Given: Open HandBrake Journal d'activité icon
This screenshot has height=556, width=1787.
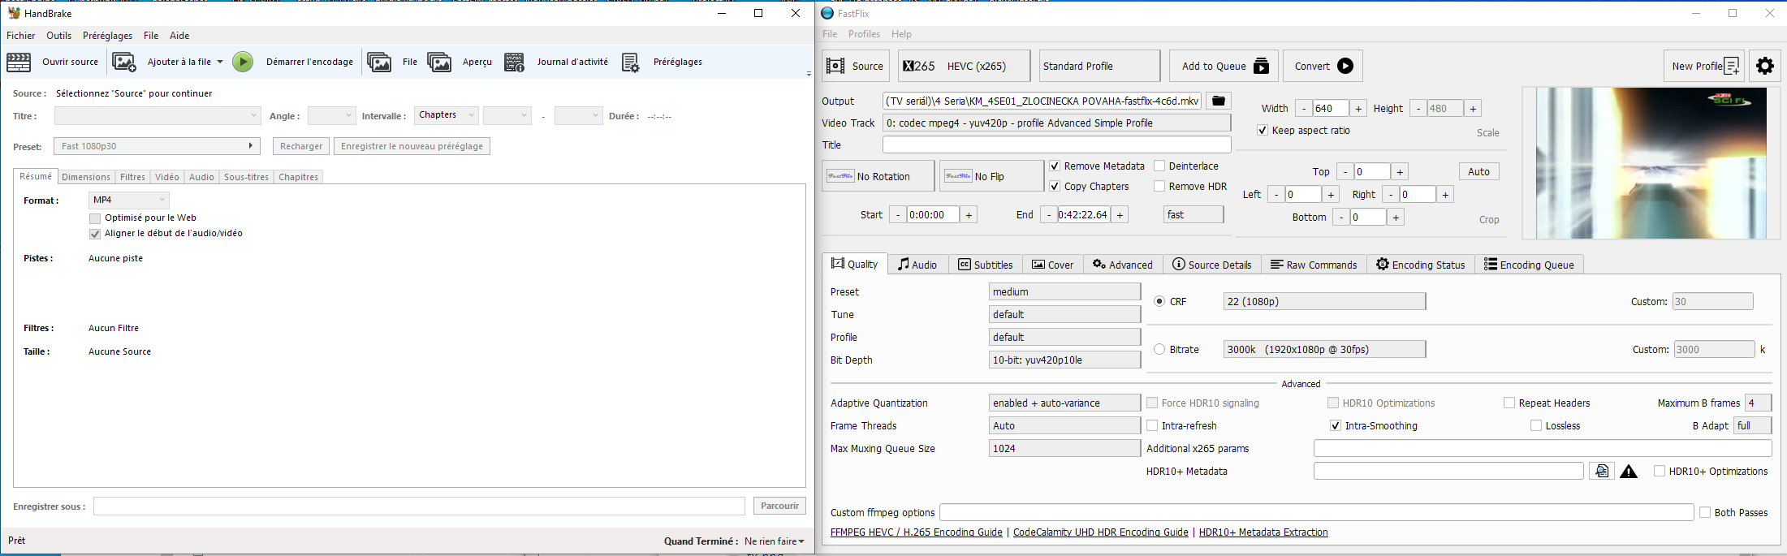Looking at the screenshot, I should [514, 62].
